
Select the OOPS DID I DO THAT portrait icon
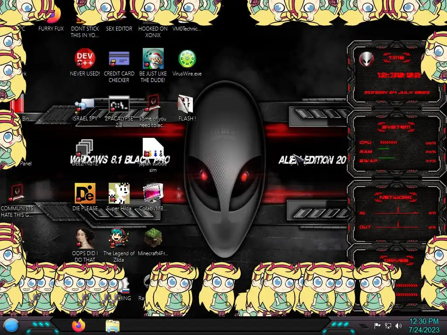tap(85, 238)
